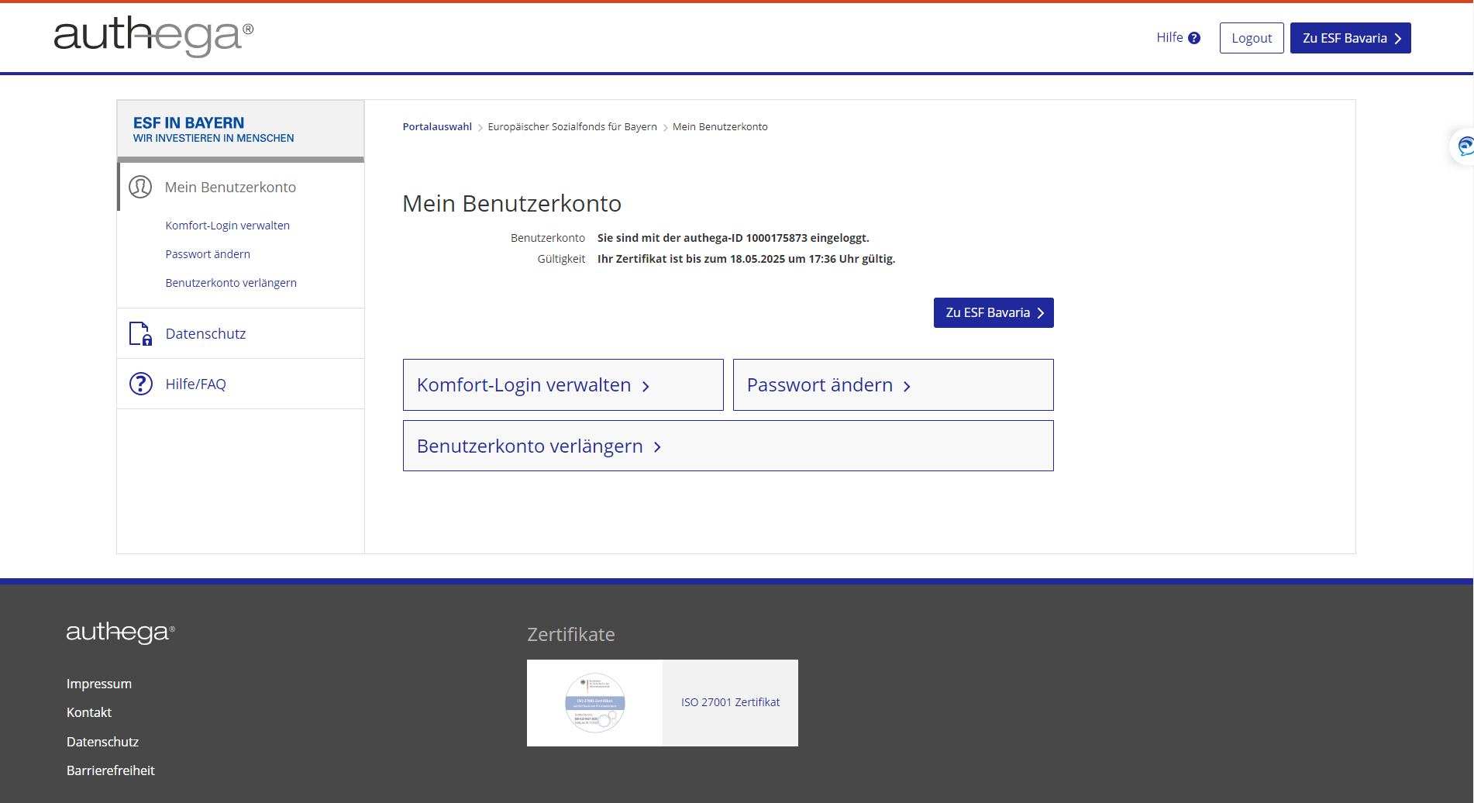Image resolution: width=1474 pixels, height=803 pixels.
Task: Open sidebar link Komfort-Login verwalten
Action: [x=227, y=226]
